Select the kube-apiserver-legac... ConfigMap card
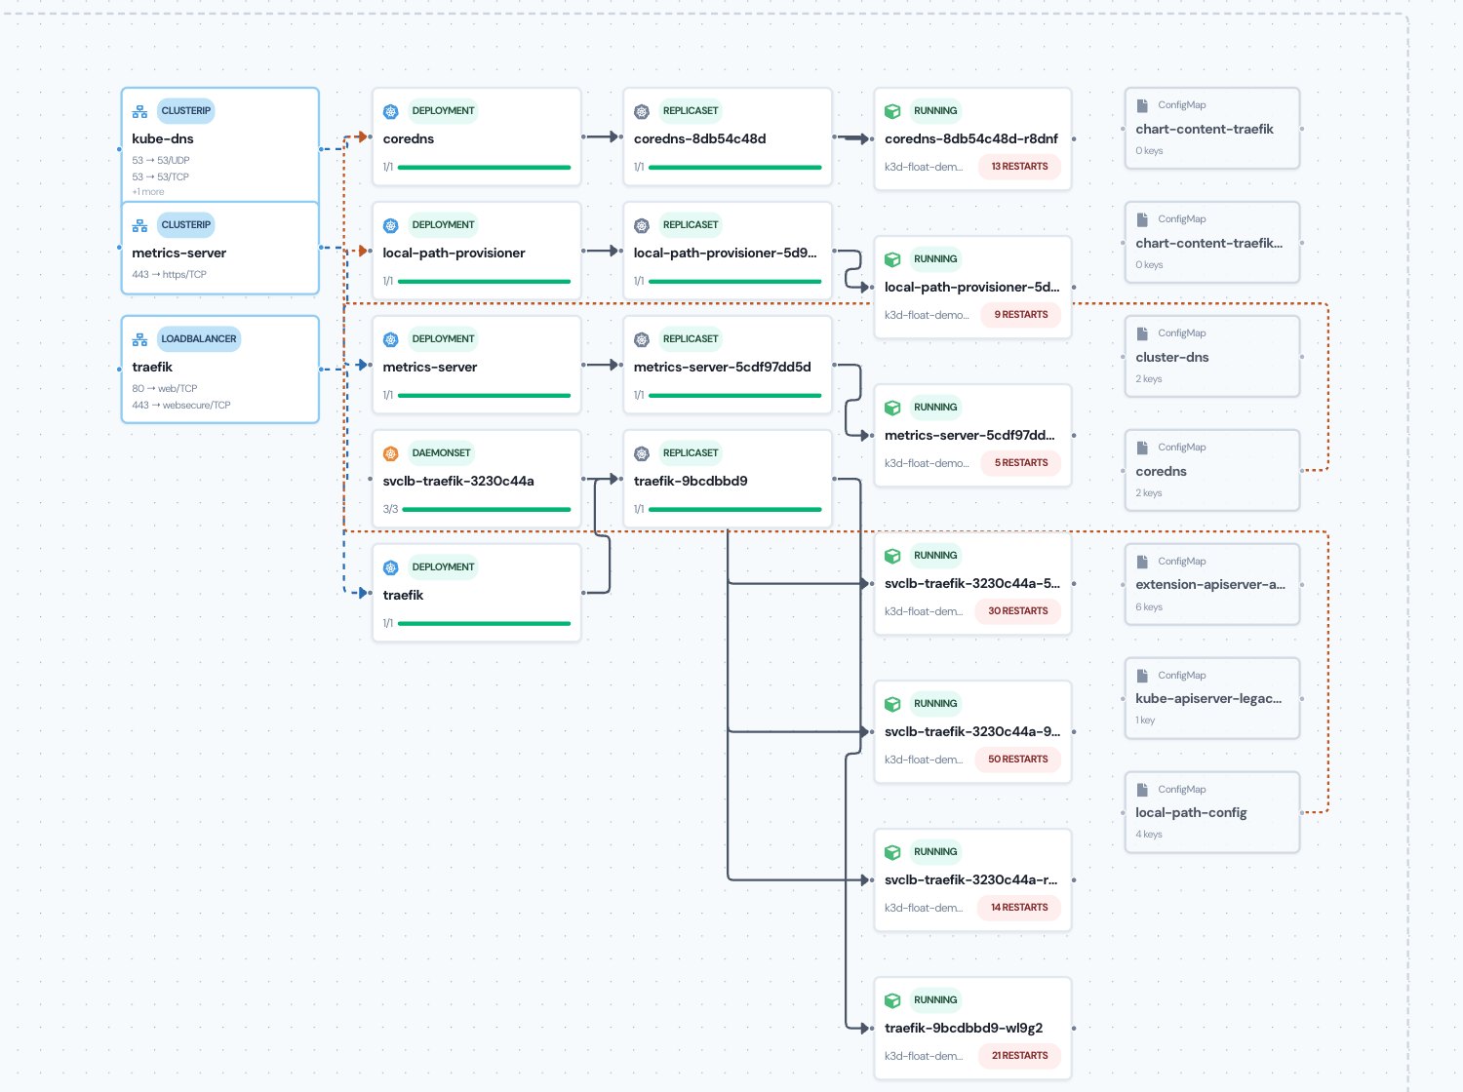Image resolution: width=1463 pixels, height=1092 pixels. [1212, 698]
